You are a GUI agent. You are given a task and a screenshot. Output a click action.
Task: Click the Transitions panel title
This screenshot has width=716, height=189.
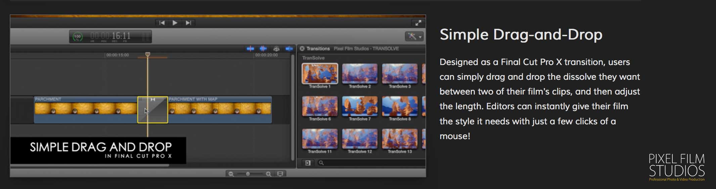pos(318,49)
